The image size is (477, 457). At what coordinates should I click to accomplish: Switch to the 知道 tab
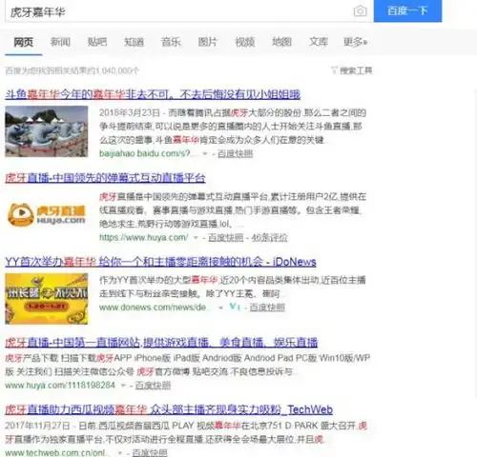coord(134,42)
